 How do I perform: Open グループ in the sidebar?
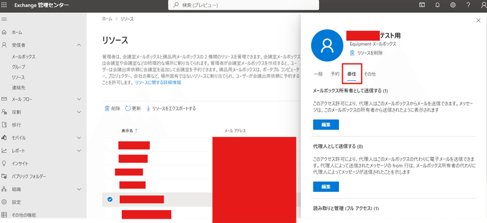pyautogui.click(x=18, y=67)
